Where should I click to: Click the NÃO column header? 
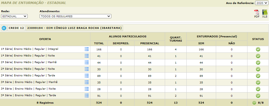coord(232,43)
